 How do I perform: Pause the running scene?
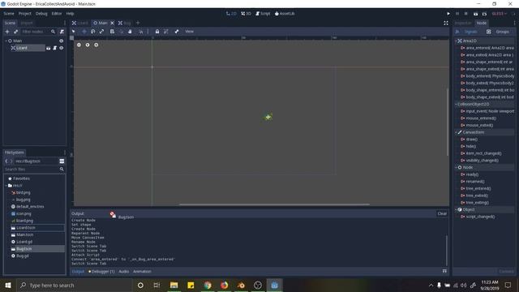(457, 14)
